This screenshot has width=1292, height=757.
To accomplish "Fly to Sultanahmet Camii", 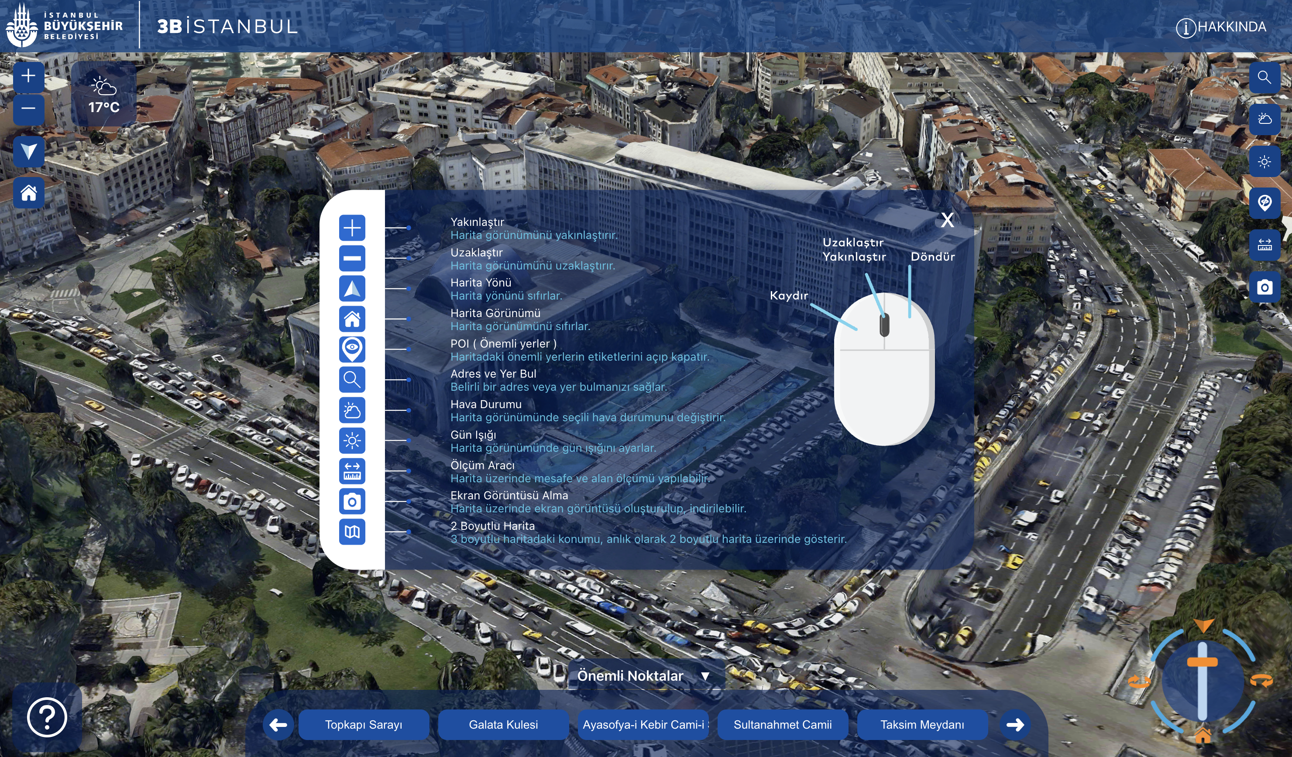I will coord(783,725).
